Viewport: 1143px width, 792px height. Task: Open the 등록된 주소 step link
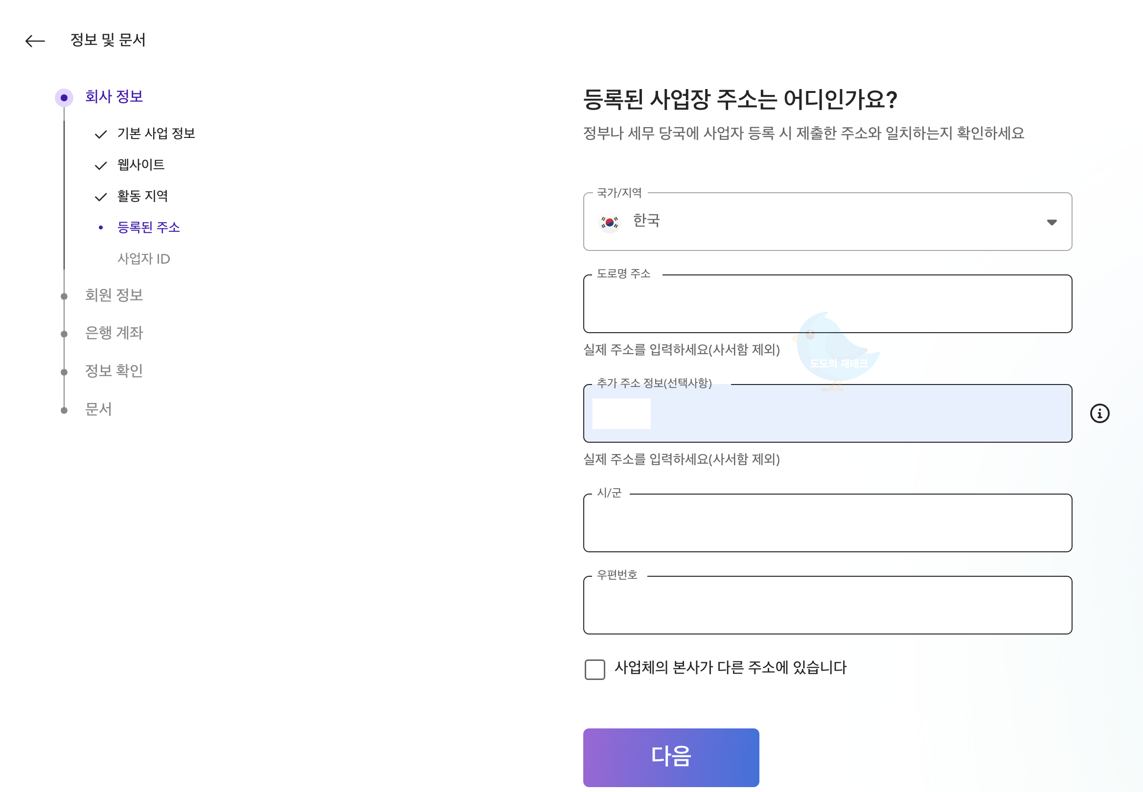pyautogui.click(x=149, y=228)
